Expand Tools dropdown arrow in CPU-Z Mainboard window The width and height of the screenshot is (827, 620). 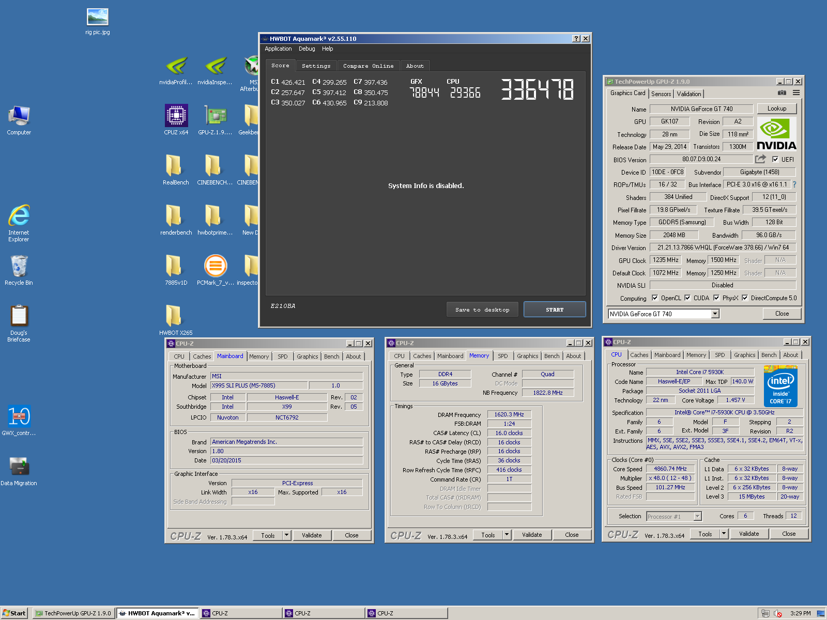(287, 535)
